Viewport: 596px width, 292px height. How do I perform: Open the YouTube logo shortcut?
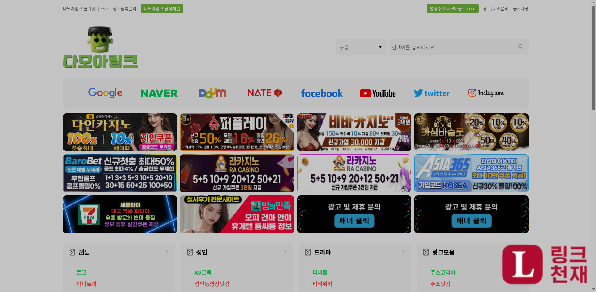coord(378,93)
